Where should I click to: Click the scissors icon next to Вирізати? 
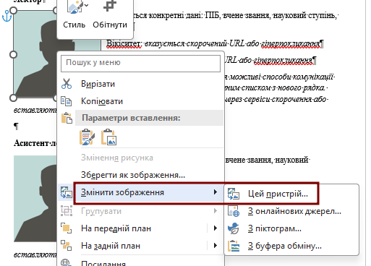pyautogui.click(x=67, y=84)
